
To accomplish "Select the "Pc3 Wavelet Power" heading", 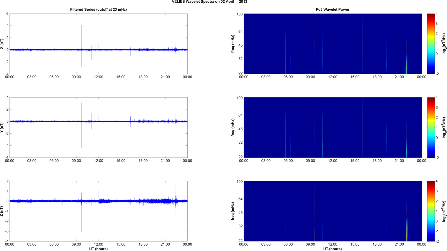I will click(333, 9).
